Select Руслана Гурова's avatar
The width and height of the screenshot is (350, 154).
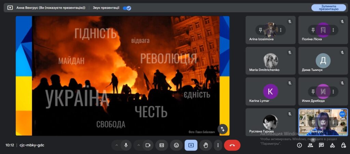click(271, 122)
